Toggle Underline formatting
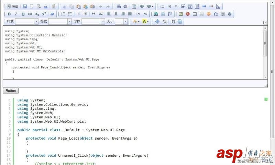The image size is (275, 165). coord(23,14)
